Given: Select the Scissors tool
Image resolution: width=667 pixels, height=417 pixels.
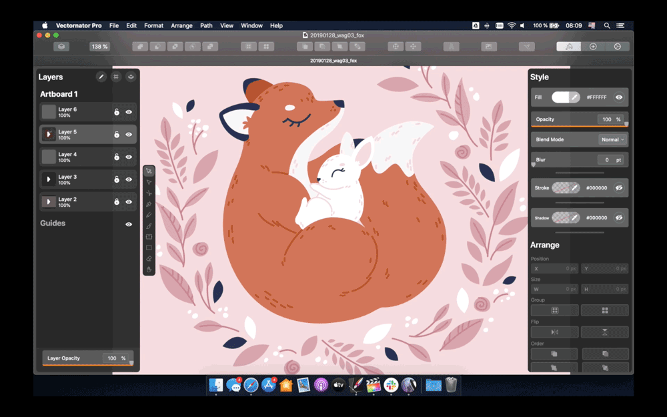Looking at the screenshot, I should [x=149, y=193].
